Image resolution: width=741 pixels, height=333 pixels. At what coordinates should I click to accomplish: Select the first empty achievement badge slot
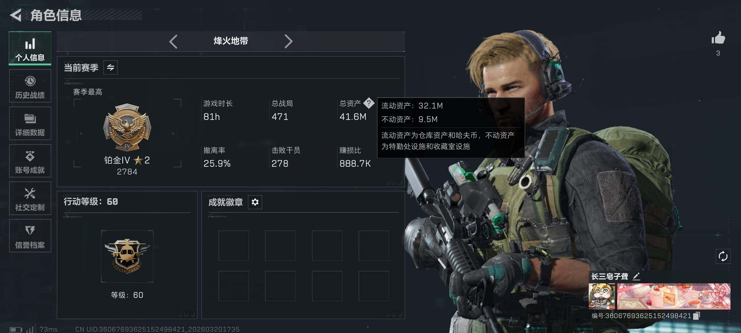click(x=233, y=246)
